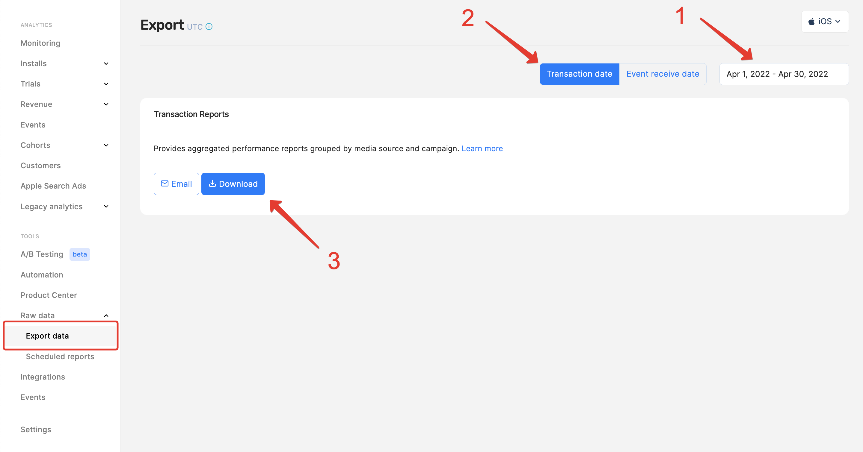Viewport: 863px width, 452px height.
Task: Open Settings in the sidebar
Action: click(36, 430)
